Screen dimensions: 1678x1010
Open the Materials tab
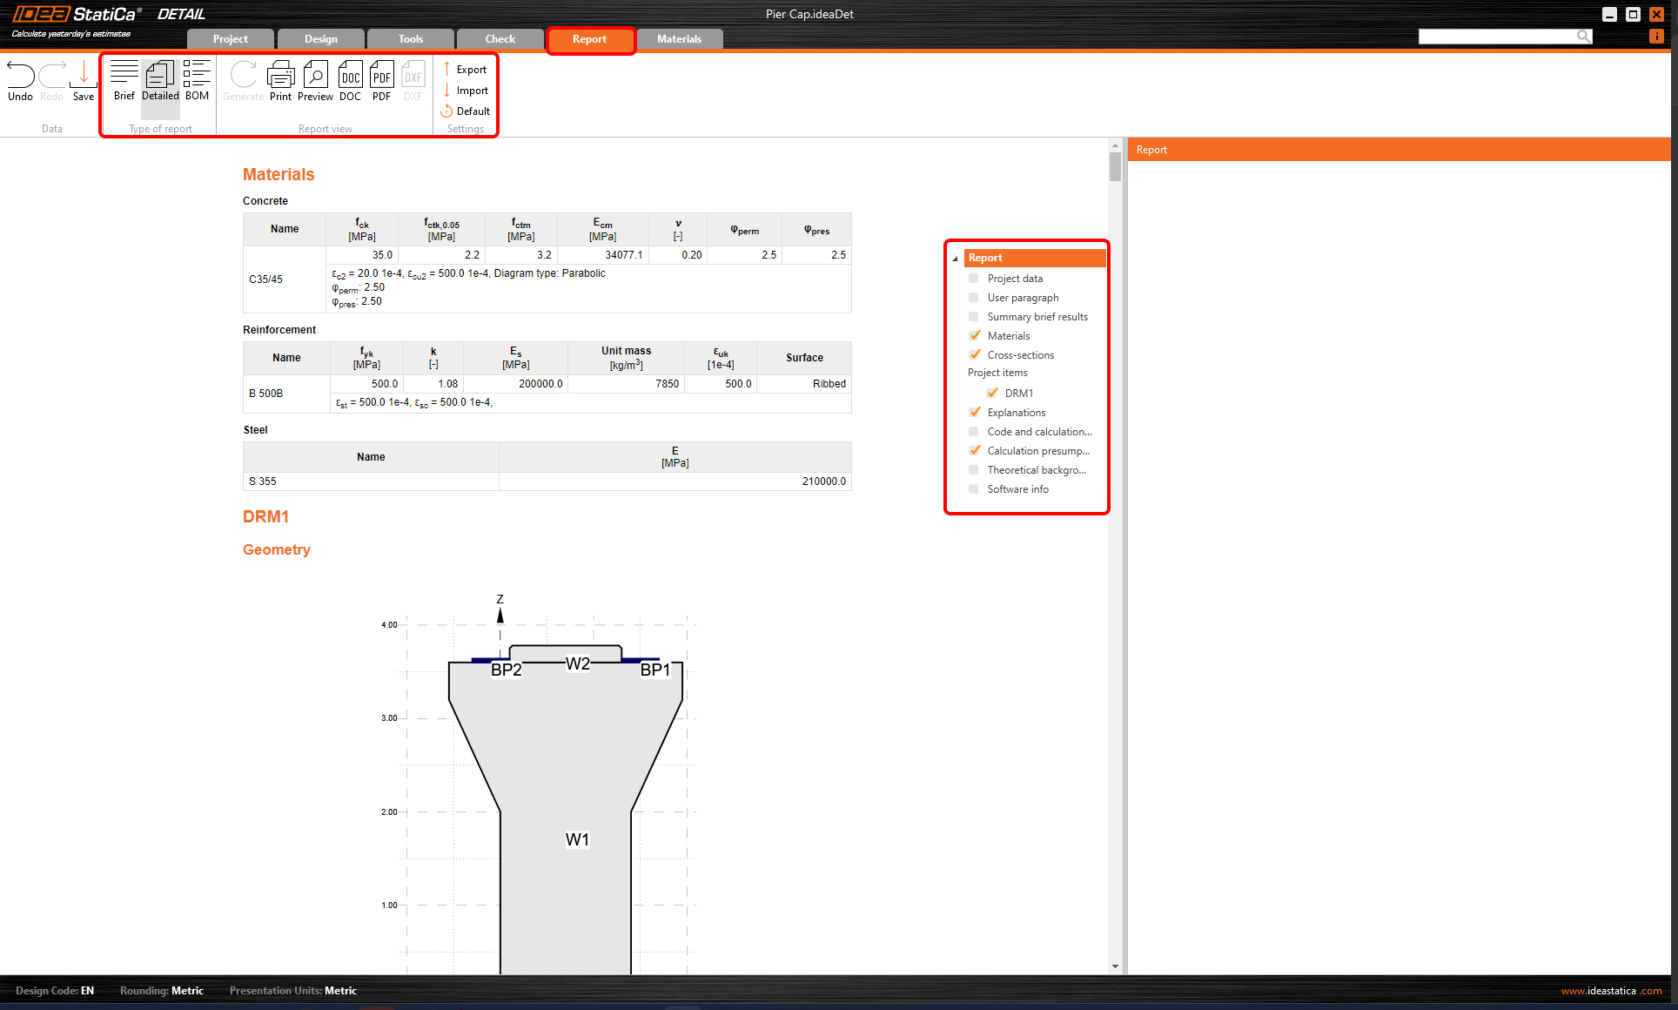point(679,39)
